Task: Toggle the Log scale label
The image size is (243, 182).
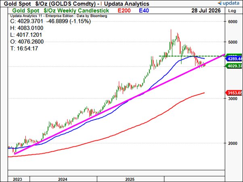Action: pos(232,10)
